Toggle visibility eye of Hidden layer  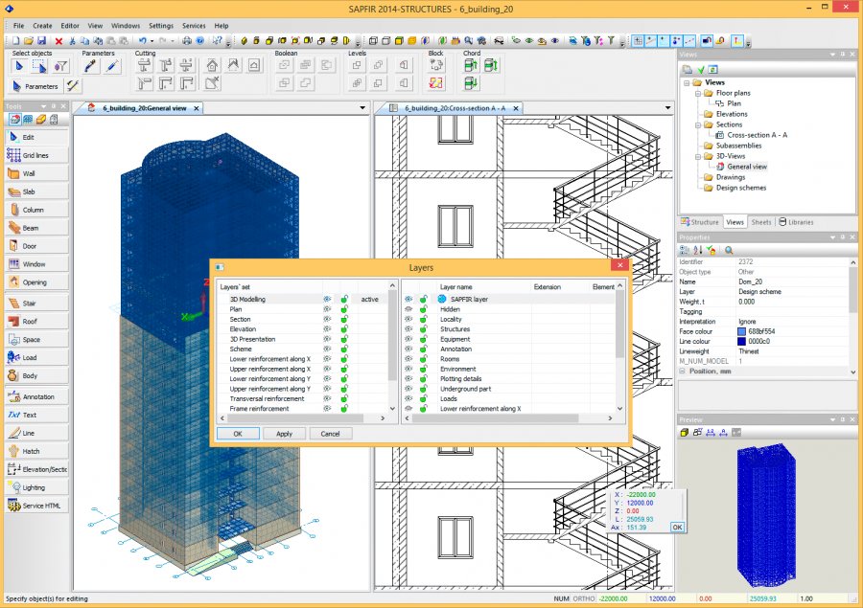(x=408, y=309)
